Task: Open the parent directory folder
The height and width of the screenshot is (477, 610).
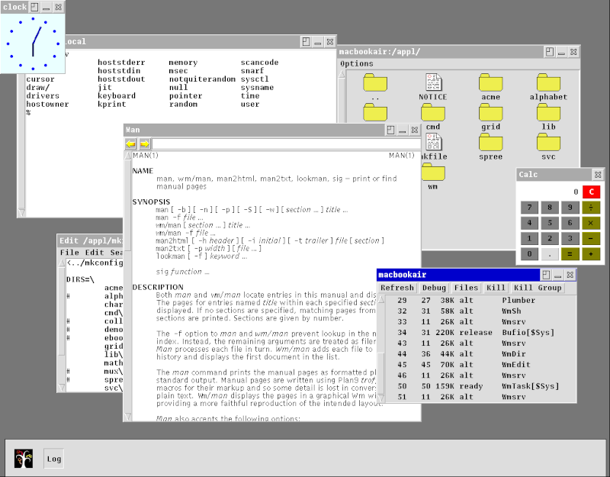Action: pos(375,84)
